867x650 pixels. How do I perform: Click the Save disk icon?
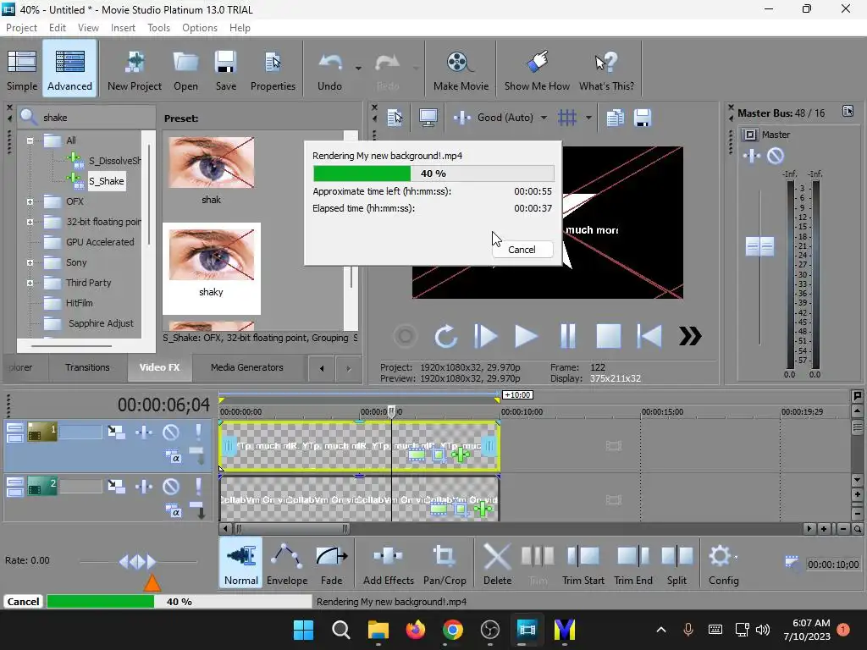(x=225, y=69)
